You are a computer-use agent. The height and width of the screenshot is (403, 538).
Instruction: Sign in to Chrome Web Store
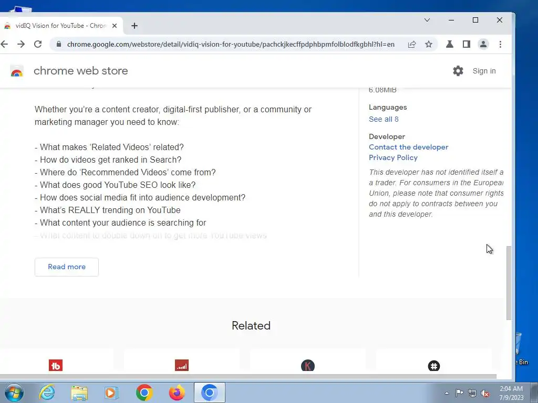[x=484, y=71]
